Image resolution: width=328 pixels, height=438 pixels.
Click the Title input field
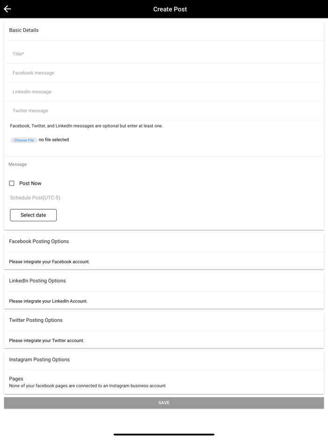click(164, 54)
